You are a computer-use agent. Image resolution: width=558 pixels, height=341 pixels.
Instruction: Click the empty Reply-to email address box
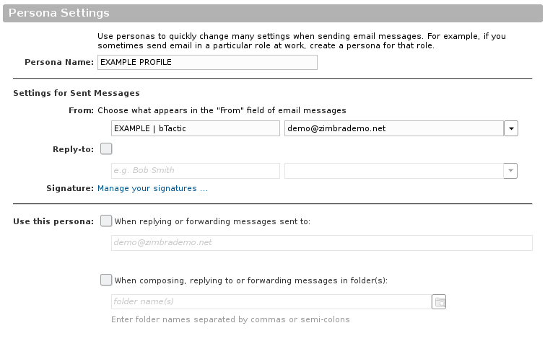(x=394, y=171)
